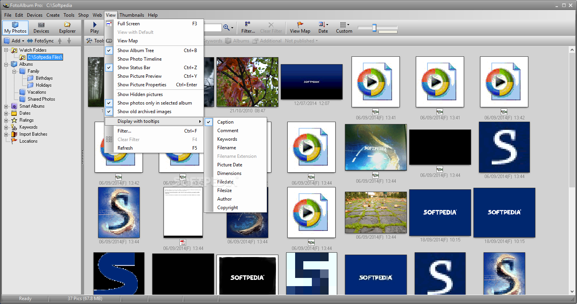Click the 37 Pics (67.8 MB) status
577x304 pixels.
point(85,299)
